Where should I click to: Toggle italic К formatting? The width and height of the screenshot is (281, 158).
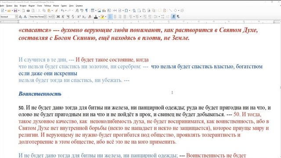point(63,17)
